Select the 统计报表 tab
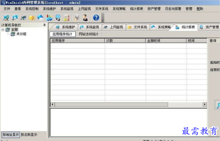220x141 pixels. (186, 27)
